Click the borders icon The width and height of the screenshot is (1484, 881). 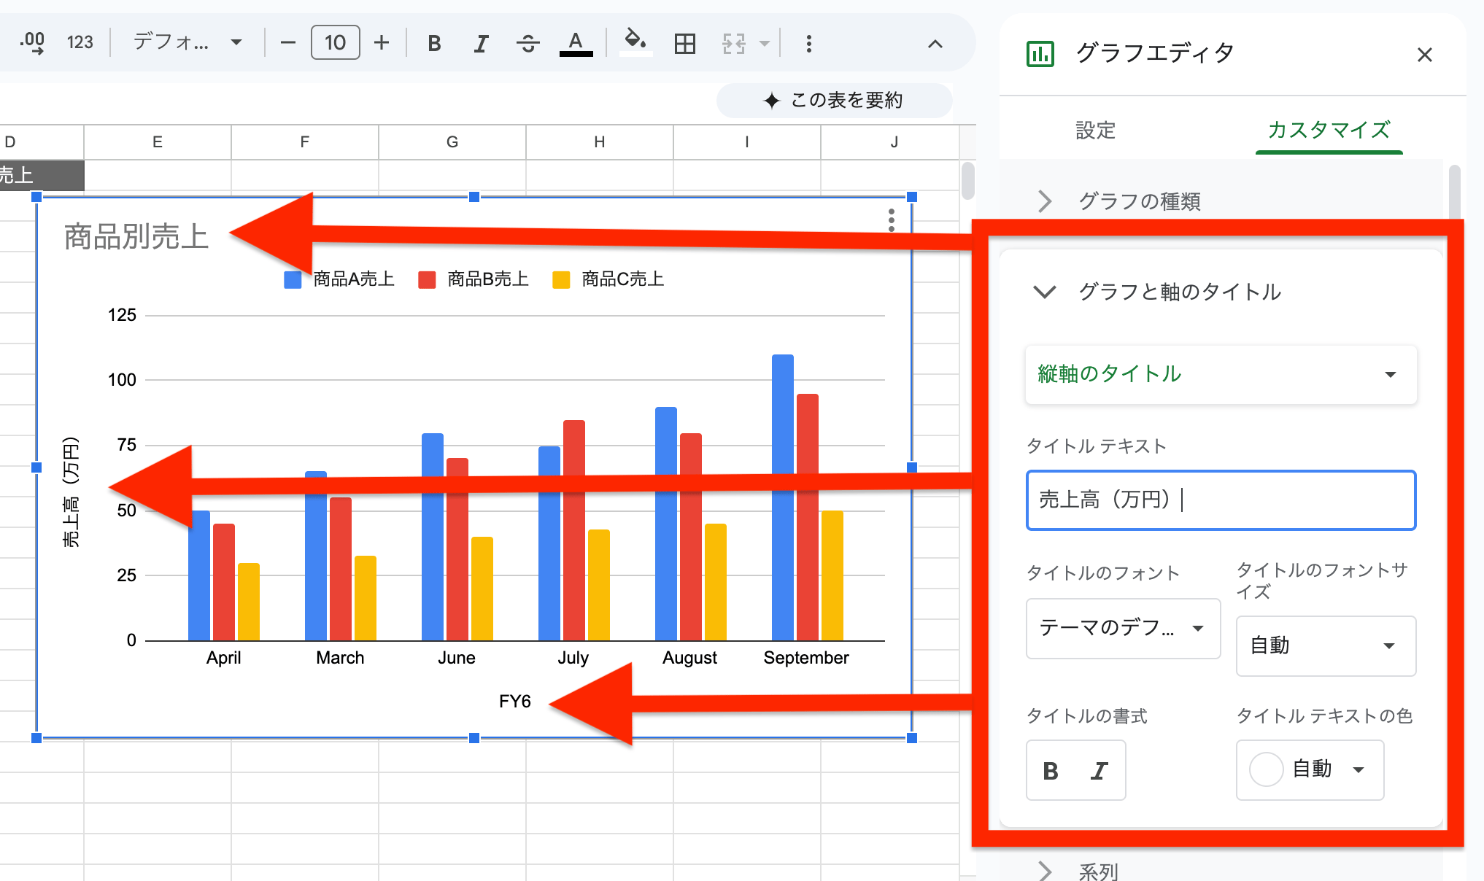(684, 42)
